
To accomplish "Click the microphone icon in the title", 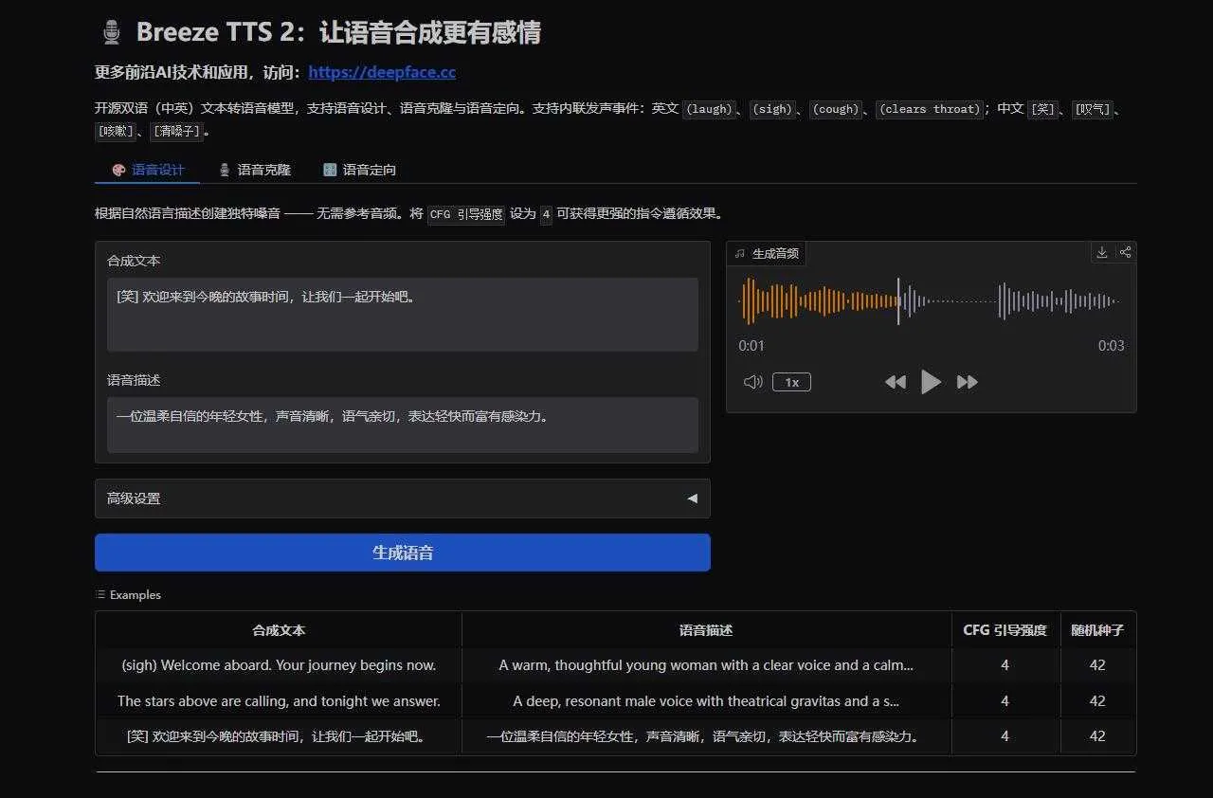I will (x=111, y=33).
